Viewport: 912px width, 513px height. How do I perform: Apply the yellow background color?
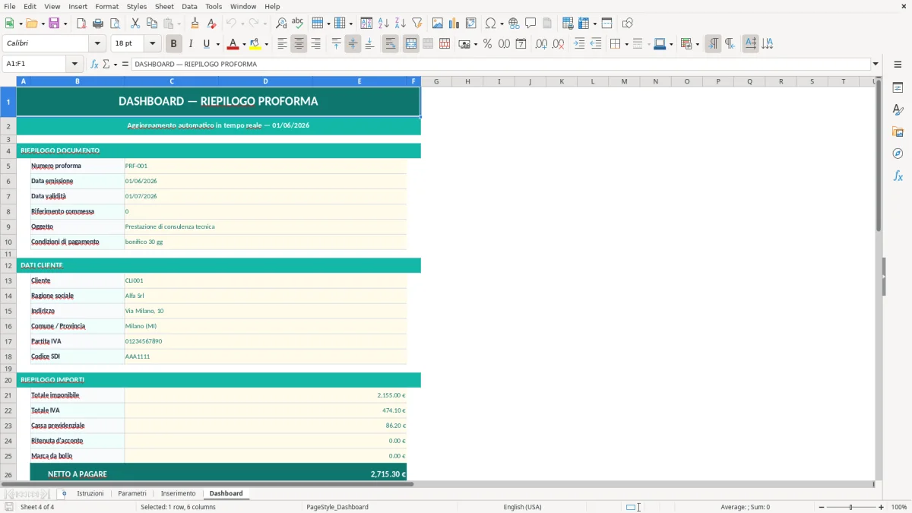tap(255, 44)
